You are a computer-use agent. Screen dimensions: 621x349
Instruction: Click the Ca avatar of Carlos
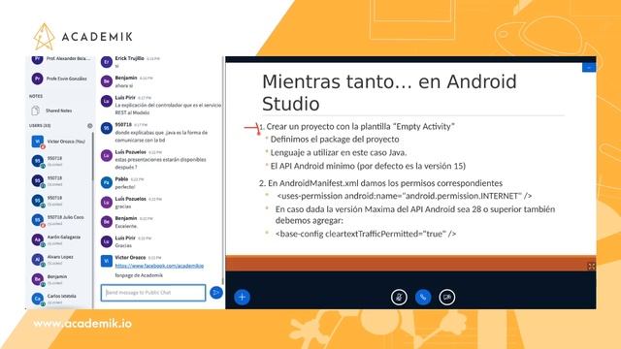tap(37, 299)
